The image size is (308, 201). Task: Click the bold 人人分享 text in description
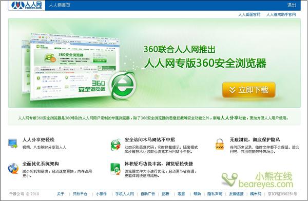(x=229, y=118)
